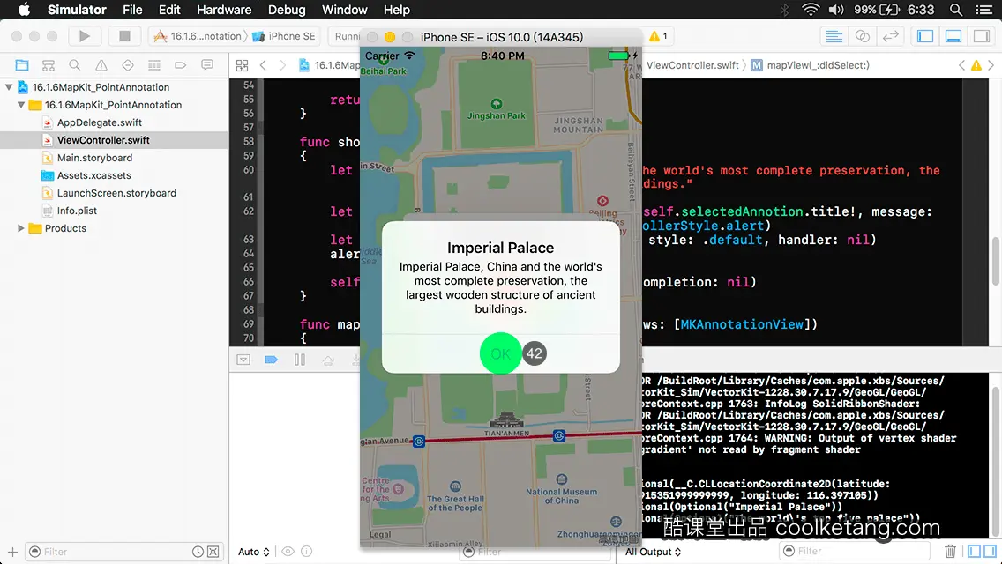The height and width of the screenshot is (564, 1002).
Task: Open the All Output console dropdown
Action: tap(653, 552)
